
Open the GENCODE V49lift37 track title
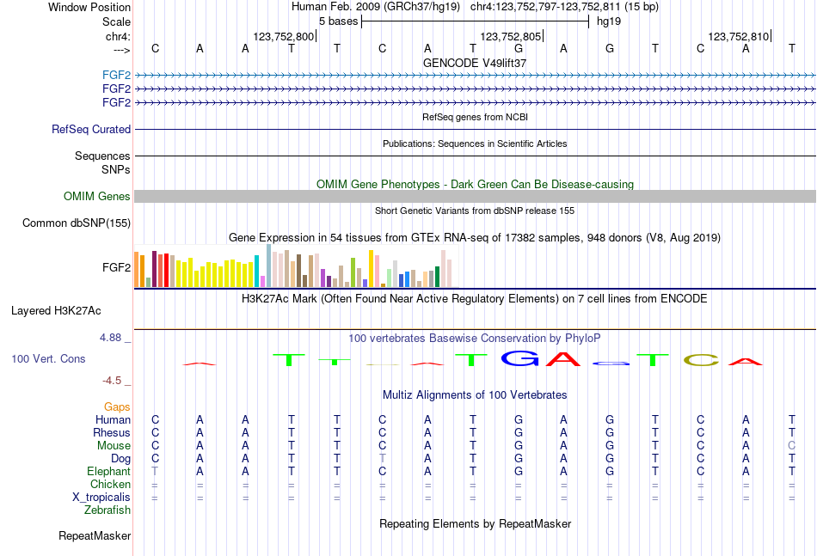(475, 63)
